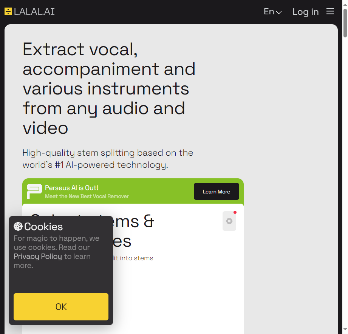Screen dimensions: 348x334
Task: Click the scrollbar down arrow
Action: point(345,329)
